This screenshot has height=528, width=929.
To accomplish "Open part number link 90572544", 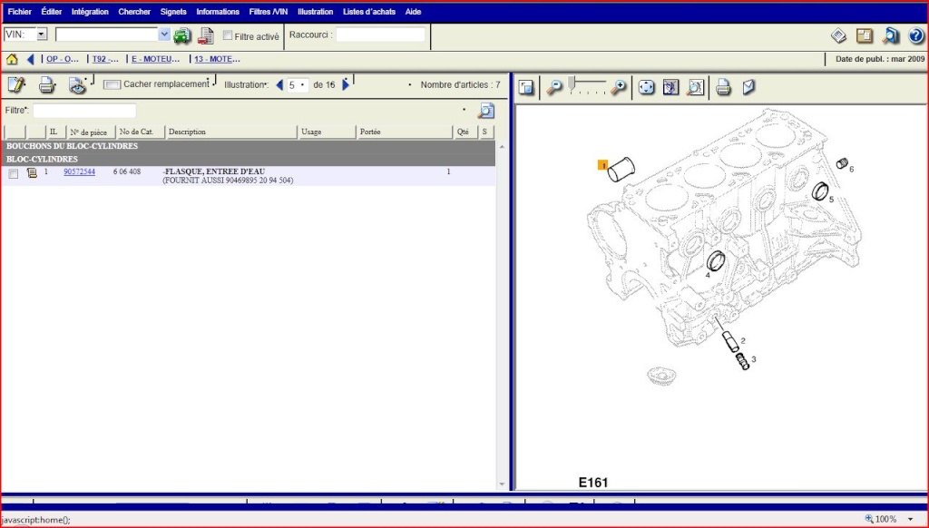I will tap(80, 171).
